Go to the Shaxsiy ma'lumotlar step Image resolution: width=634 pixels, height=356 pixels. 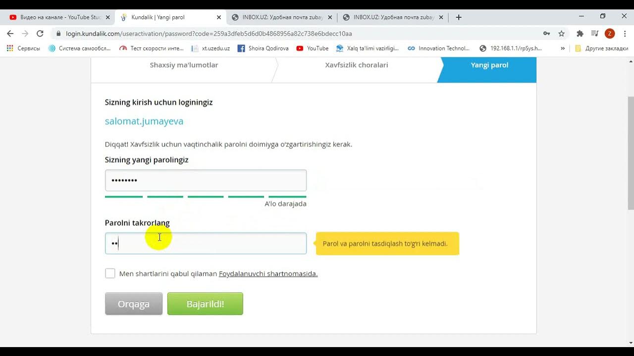tap(184, 65)
